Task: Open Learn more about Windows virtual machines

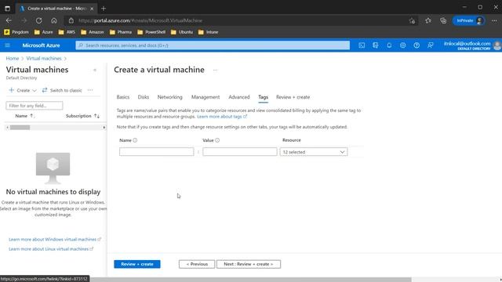Action: pyautogui.click(x=55, y=239)
